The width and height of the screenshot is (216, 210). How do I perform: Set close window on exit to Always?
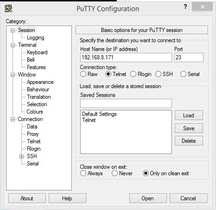click(83, 173)
